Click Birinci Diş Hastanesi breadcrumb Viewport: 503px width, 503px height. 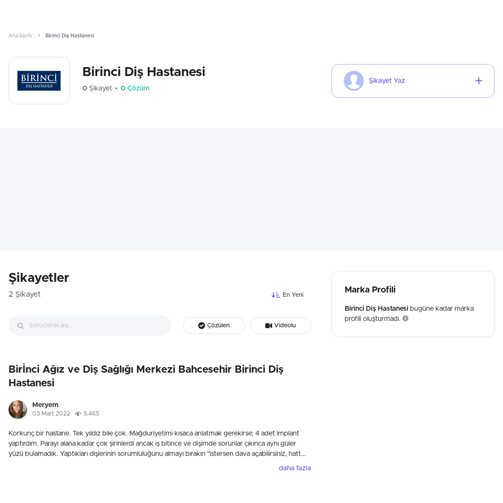(x=70, y=36)
